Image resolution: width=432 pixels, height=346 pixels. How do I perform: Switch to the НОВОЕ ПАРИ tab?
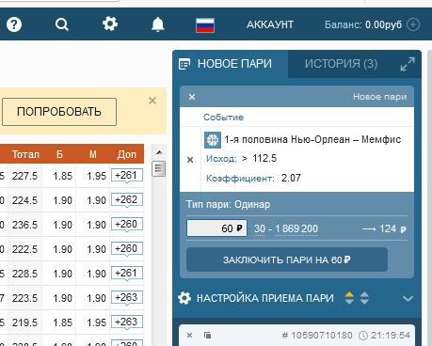click(x=230, y=64)
